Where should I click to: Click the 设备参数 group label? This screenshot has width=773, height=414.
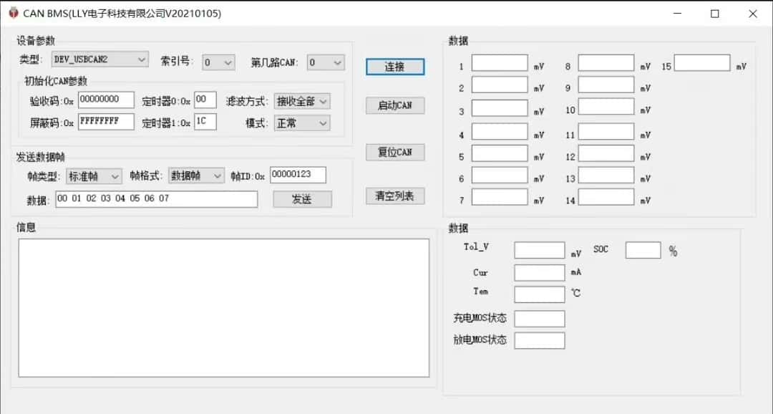coord(36,40)
